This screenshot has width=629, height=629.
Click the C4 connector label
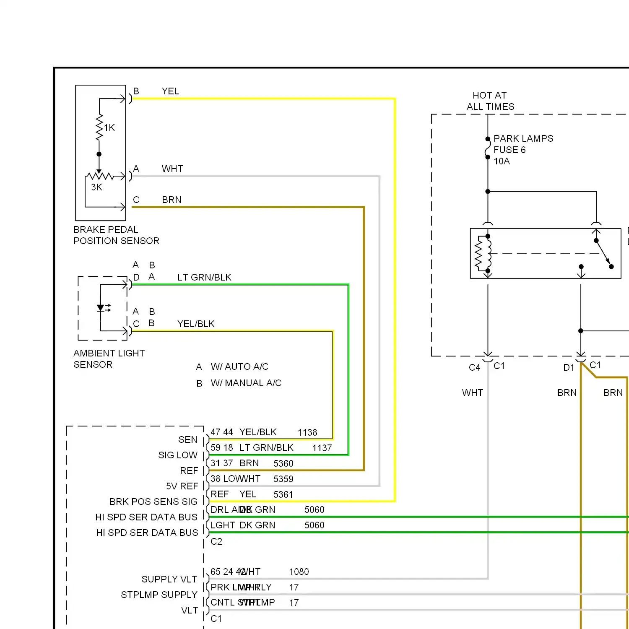click(474, 368)
